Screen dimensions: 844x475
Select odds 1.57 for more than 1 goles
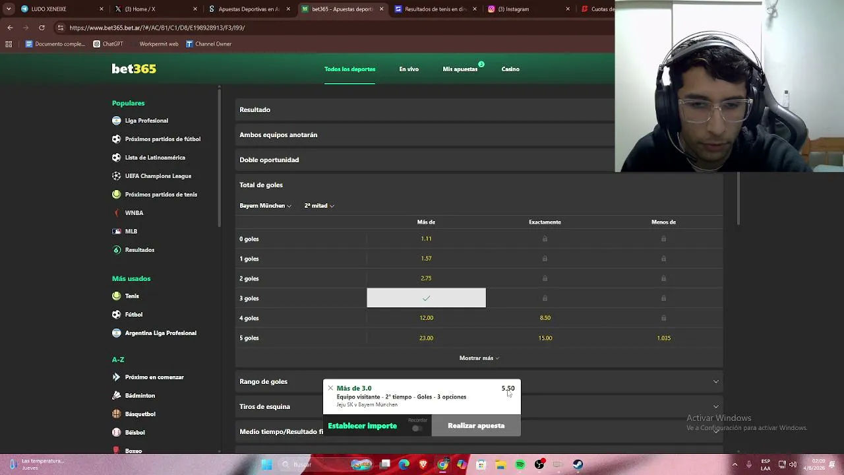click(426, 259)
